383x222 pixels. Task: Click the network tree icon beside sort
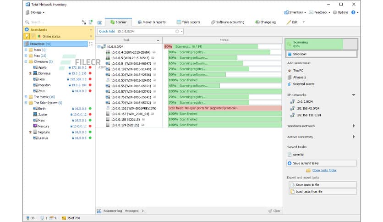point(91,22)
